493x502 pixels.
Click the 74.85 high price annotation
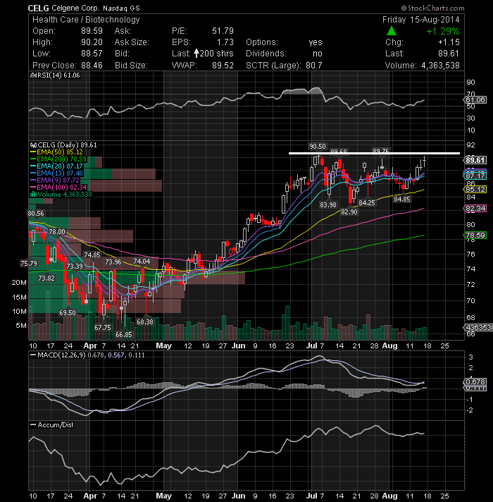click(92, 255)
